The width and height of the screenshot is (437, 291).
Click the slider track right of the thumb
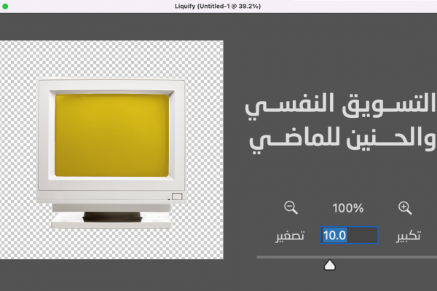pyautogui.click(x=386, y=257)
